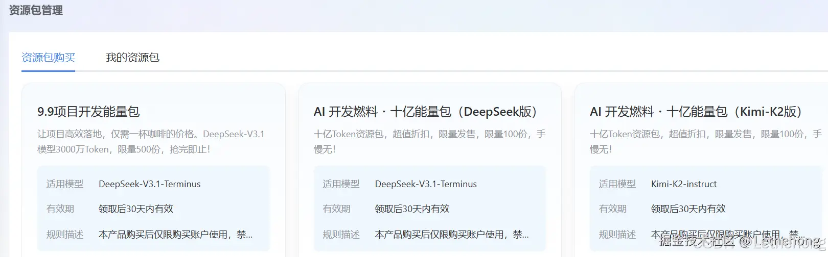
Task: Click truncated rule text in DeepSeek版 card
Action: point(452,235)
